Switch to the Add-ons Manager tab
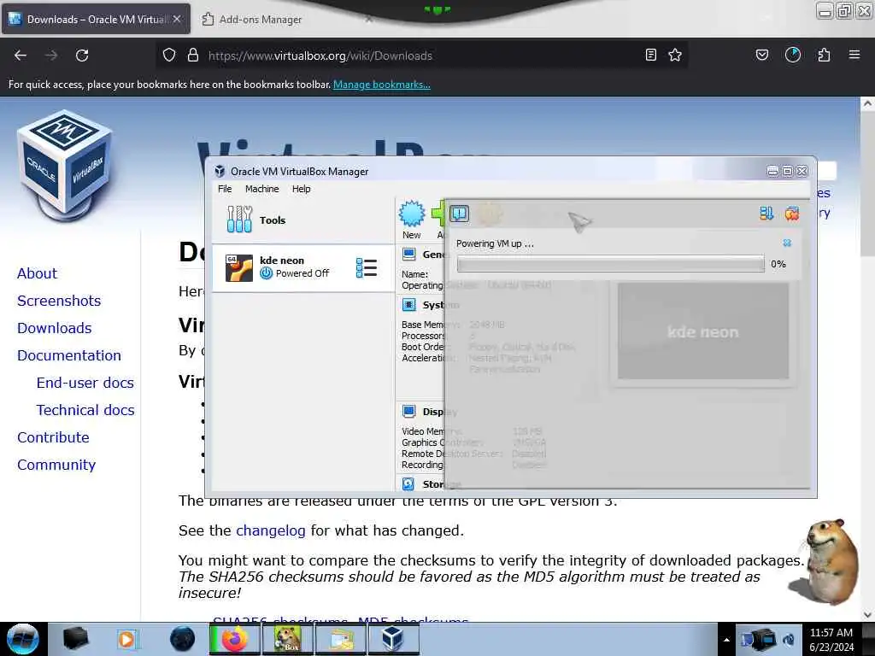Screen dimensions: 875x656 260,20
